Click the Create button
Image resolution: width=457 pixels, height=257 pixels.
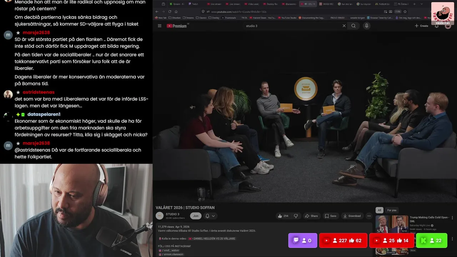pyautogui.click(x=421, y=26)
